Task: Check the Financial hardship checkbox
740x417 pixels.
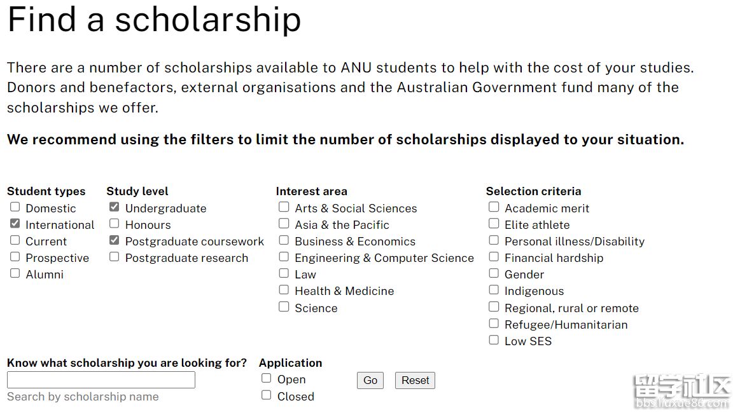Action: click(494, 257)
